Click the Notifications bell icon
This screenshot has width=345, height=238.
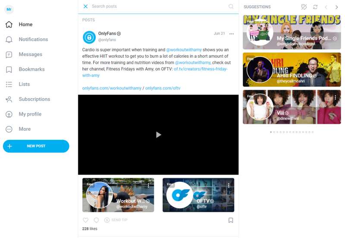(x=9, y=39)
